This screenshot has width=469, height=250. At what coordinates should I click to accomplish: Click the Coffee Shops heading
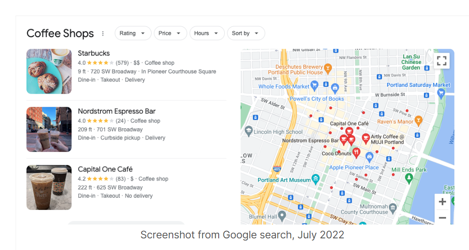tap(60, 33)
